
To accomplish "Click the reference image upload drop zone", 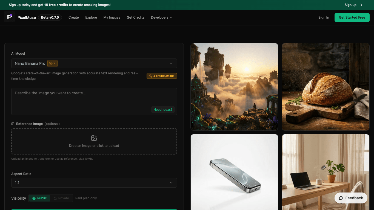I will [94, 141].
